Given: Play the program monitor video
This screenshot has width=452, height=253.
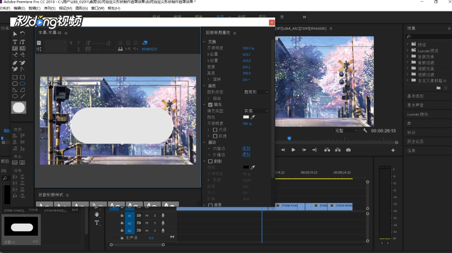Looking at the screenshot, I should 293,150.
